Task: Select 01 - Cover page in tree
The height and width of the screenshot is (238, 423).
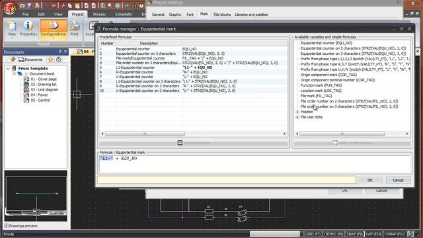Action: click(44, 79)
